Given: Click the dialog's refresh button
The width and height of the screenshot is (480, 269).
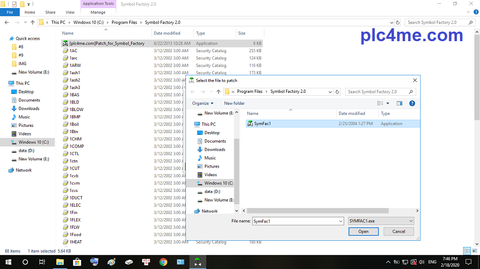Looking at the screenshot, I should pos(337,91).
